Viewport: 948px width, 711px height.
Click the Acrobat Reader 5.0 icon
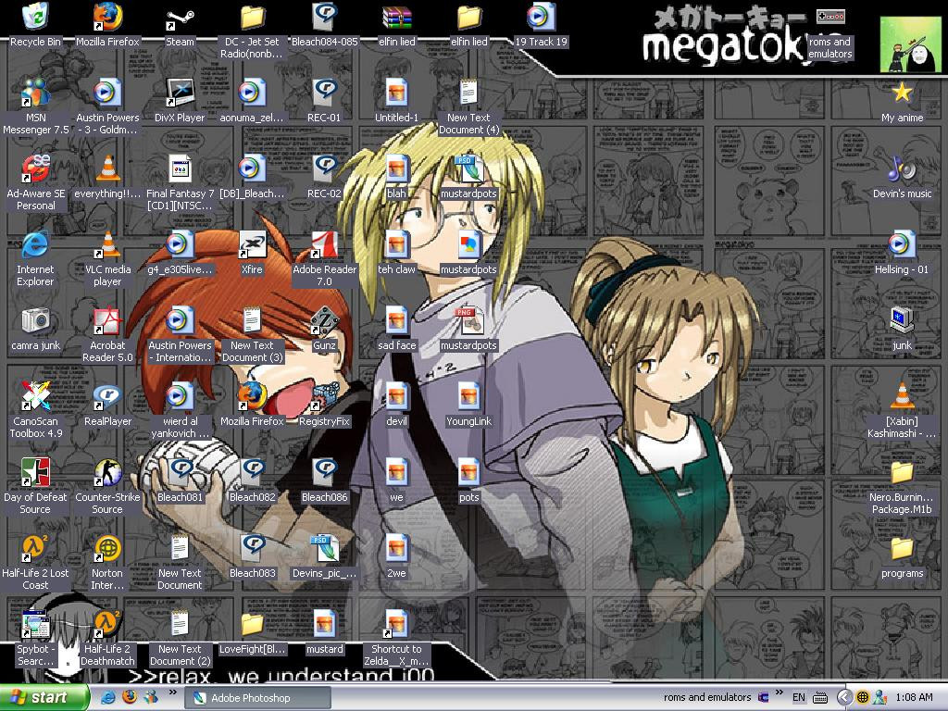tap(107, 321)
